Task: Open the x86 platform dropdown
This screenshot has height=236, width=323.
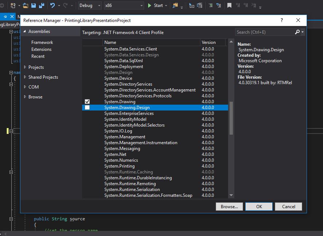Action: pyautogui.click(x=124, y=5)
